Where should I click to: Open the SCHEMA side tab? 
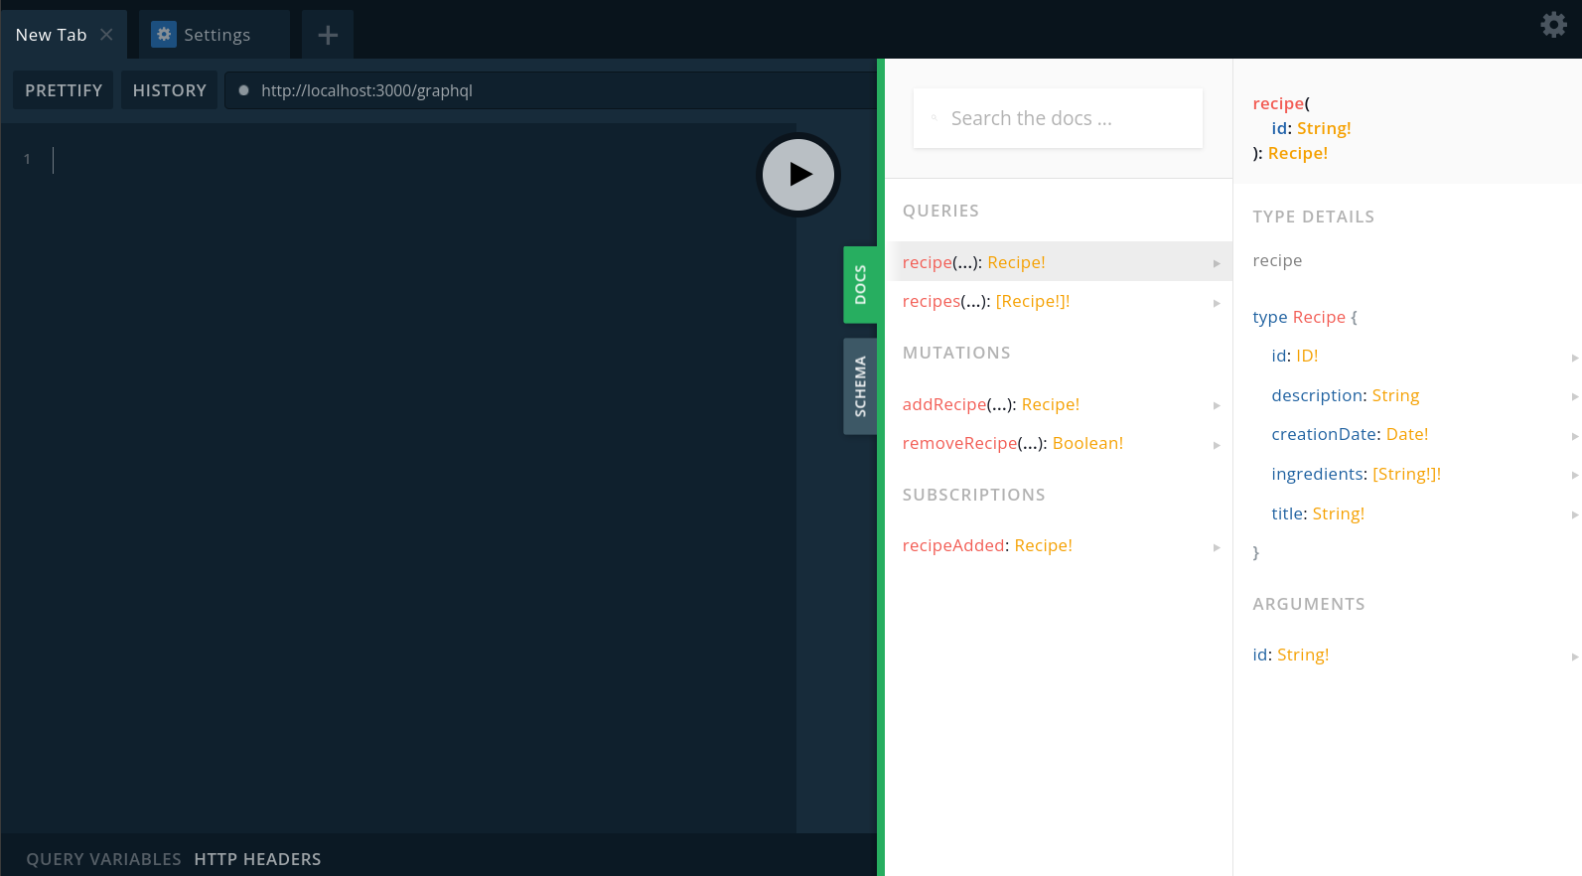click(x=860, y=386)
